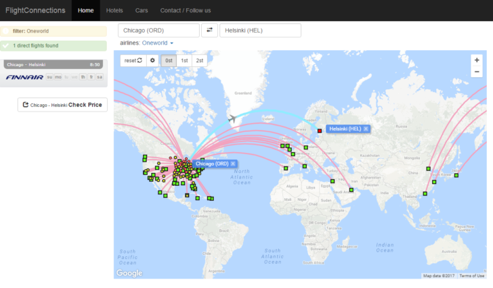Open the Terms of Use link
Screen dimensions: 493x288
[471, 276]
